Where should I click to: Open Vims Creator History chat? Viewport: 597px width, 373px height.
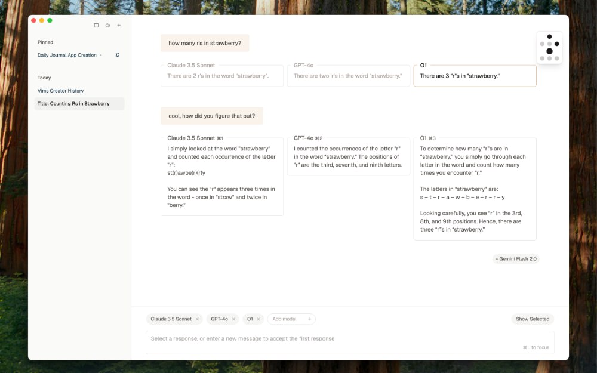60,91
